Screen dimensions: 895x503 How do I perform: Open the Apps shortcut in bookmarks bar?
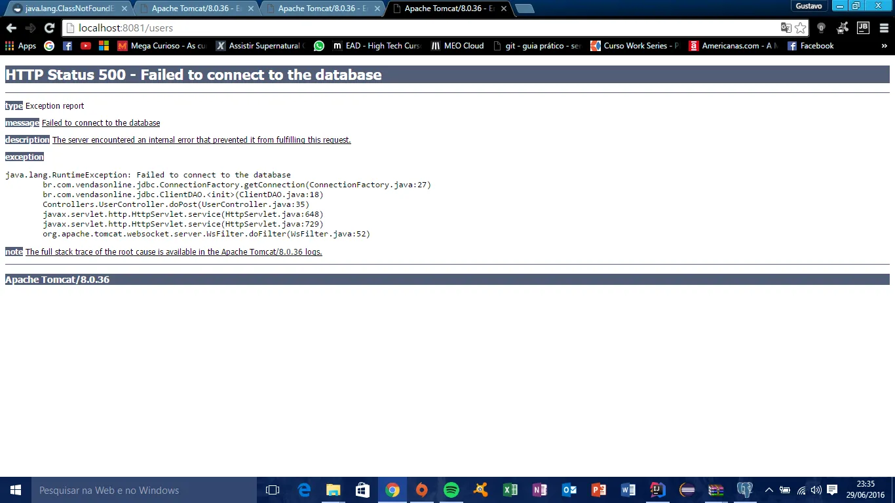[x=20, y=46]
